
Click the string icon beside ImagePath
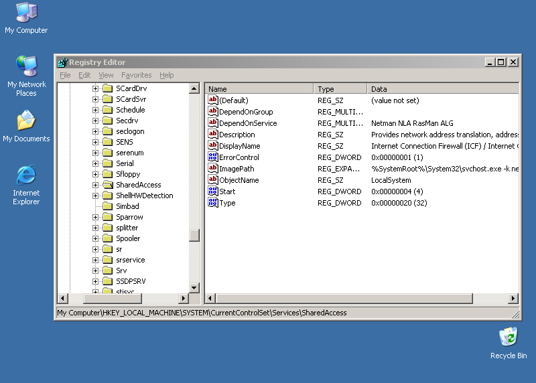tap(212, 168)
